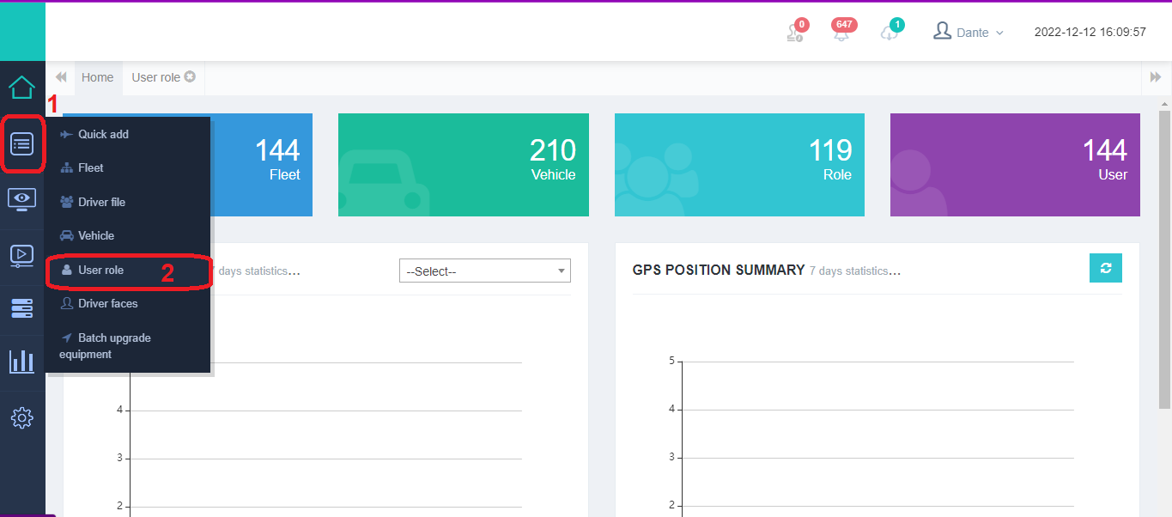
Task: Open the Dante user account dropdown
Action: pyautogui.click(x=968, y=33)
